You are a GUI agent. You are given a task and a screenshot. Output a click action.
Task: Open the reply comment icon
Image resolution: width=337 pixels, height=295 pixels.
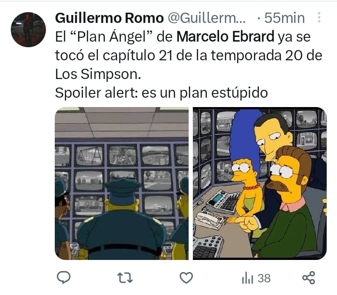click(63, 277)
